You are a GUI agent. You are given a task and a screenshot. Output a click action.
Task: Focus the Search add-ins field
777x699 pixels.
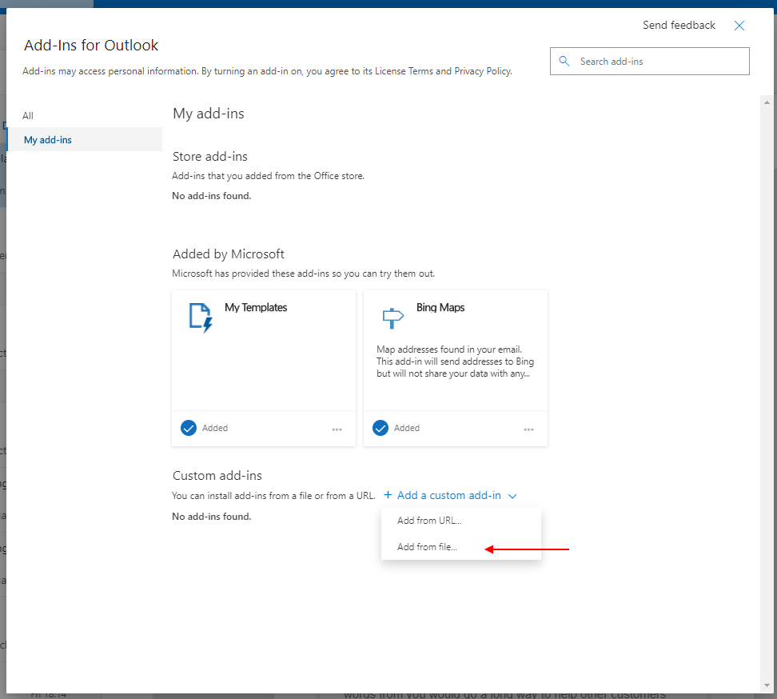650,62
